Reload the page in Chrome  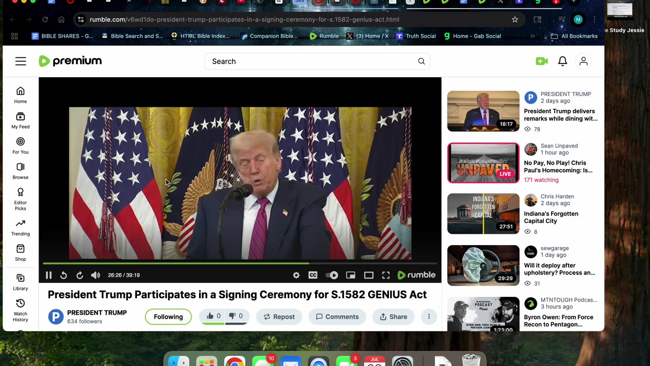(45, 19)
